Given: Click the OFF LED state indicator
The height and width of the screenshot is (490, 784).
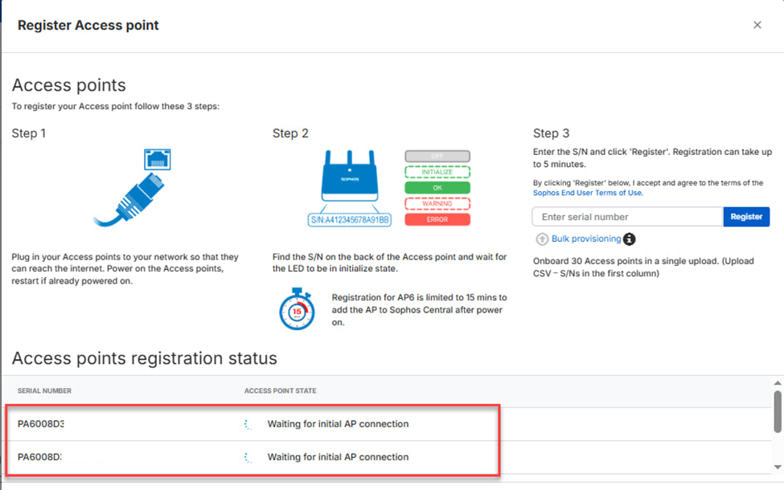Looking at the screenshot, I should click(x=437, y=157).
